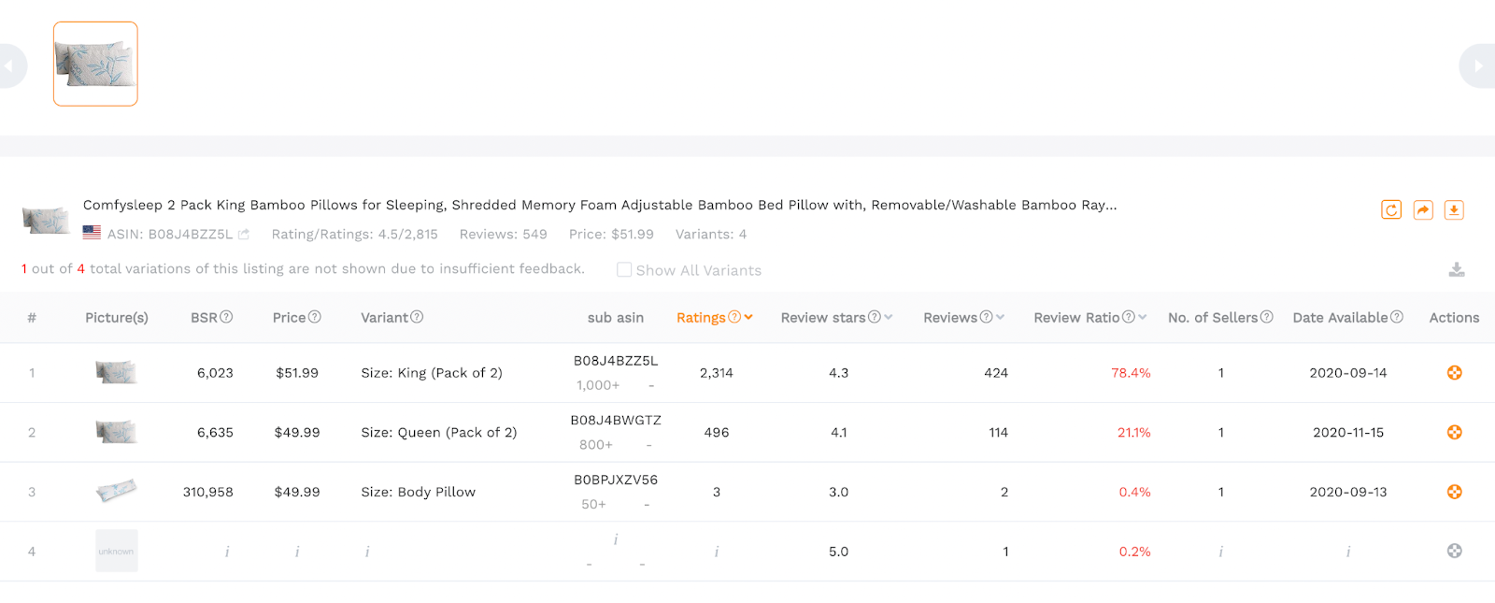Click the Variant column header
Screen dimensions: 1495x603
click(x=384, y=318)
